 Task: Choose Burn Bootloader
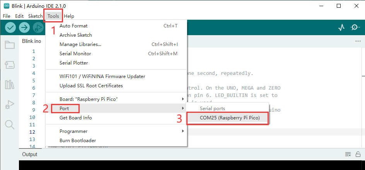pyautogui.click(x=116, y=141)
